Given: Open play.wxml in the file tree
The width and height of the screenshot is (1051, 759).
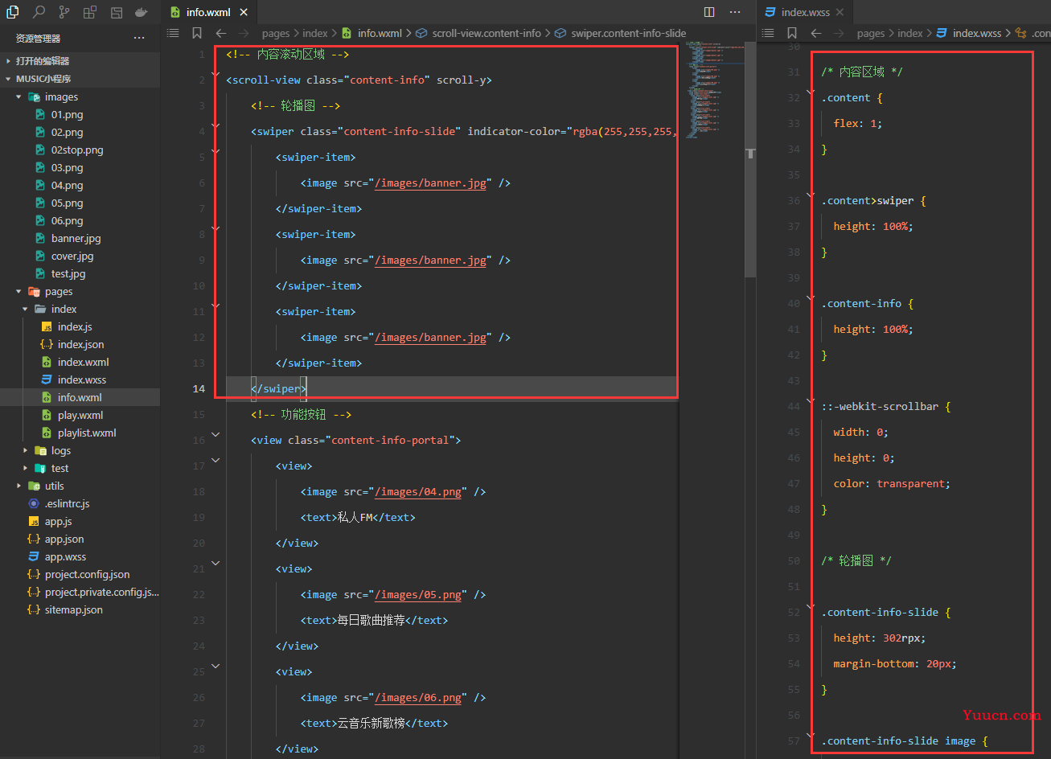Looking at the screenshot, I should coord(80,415).
